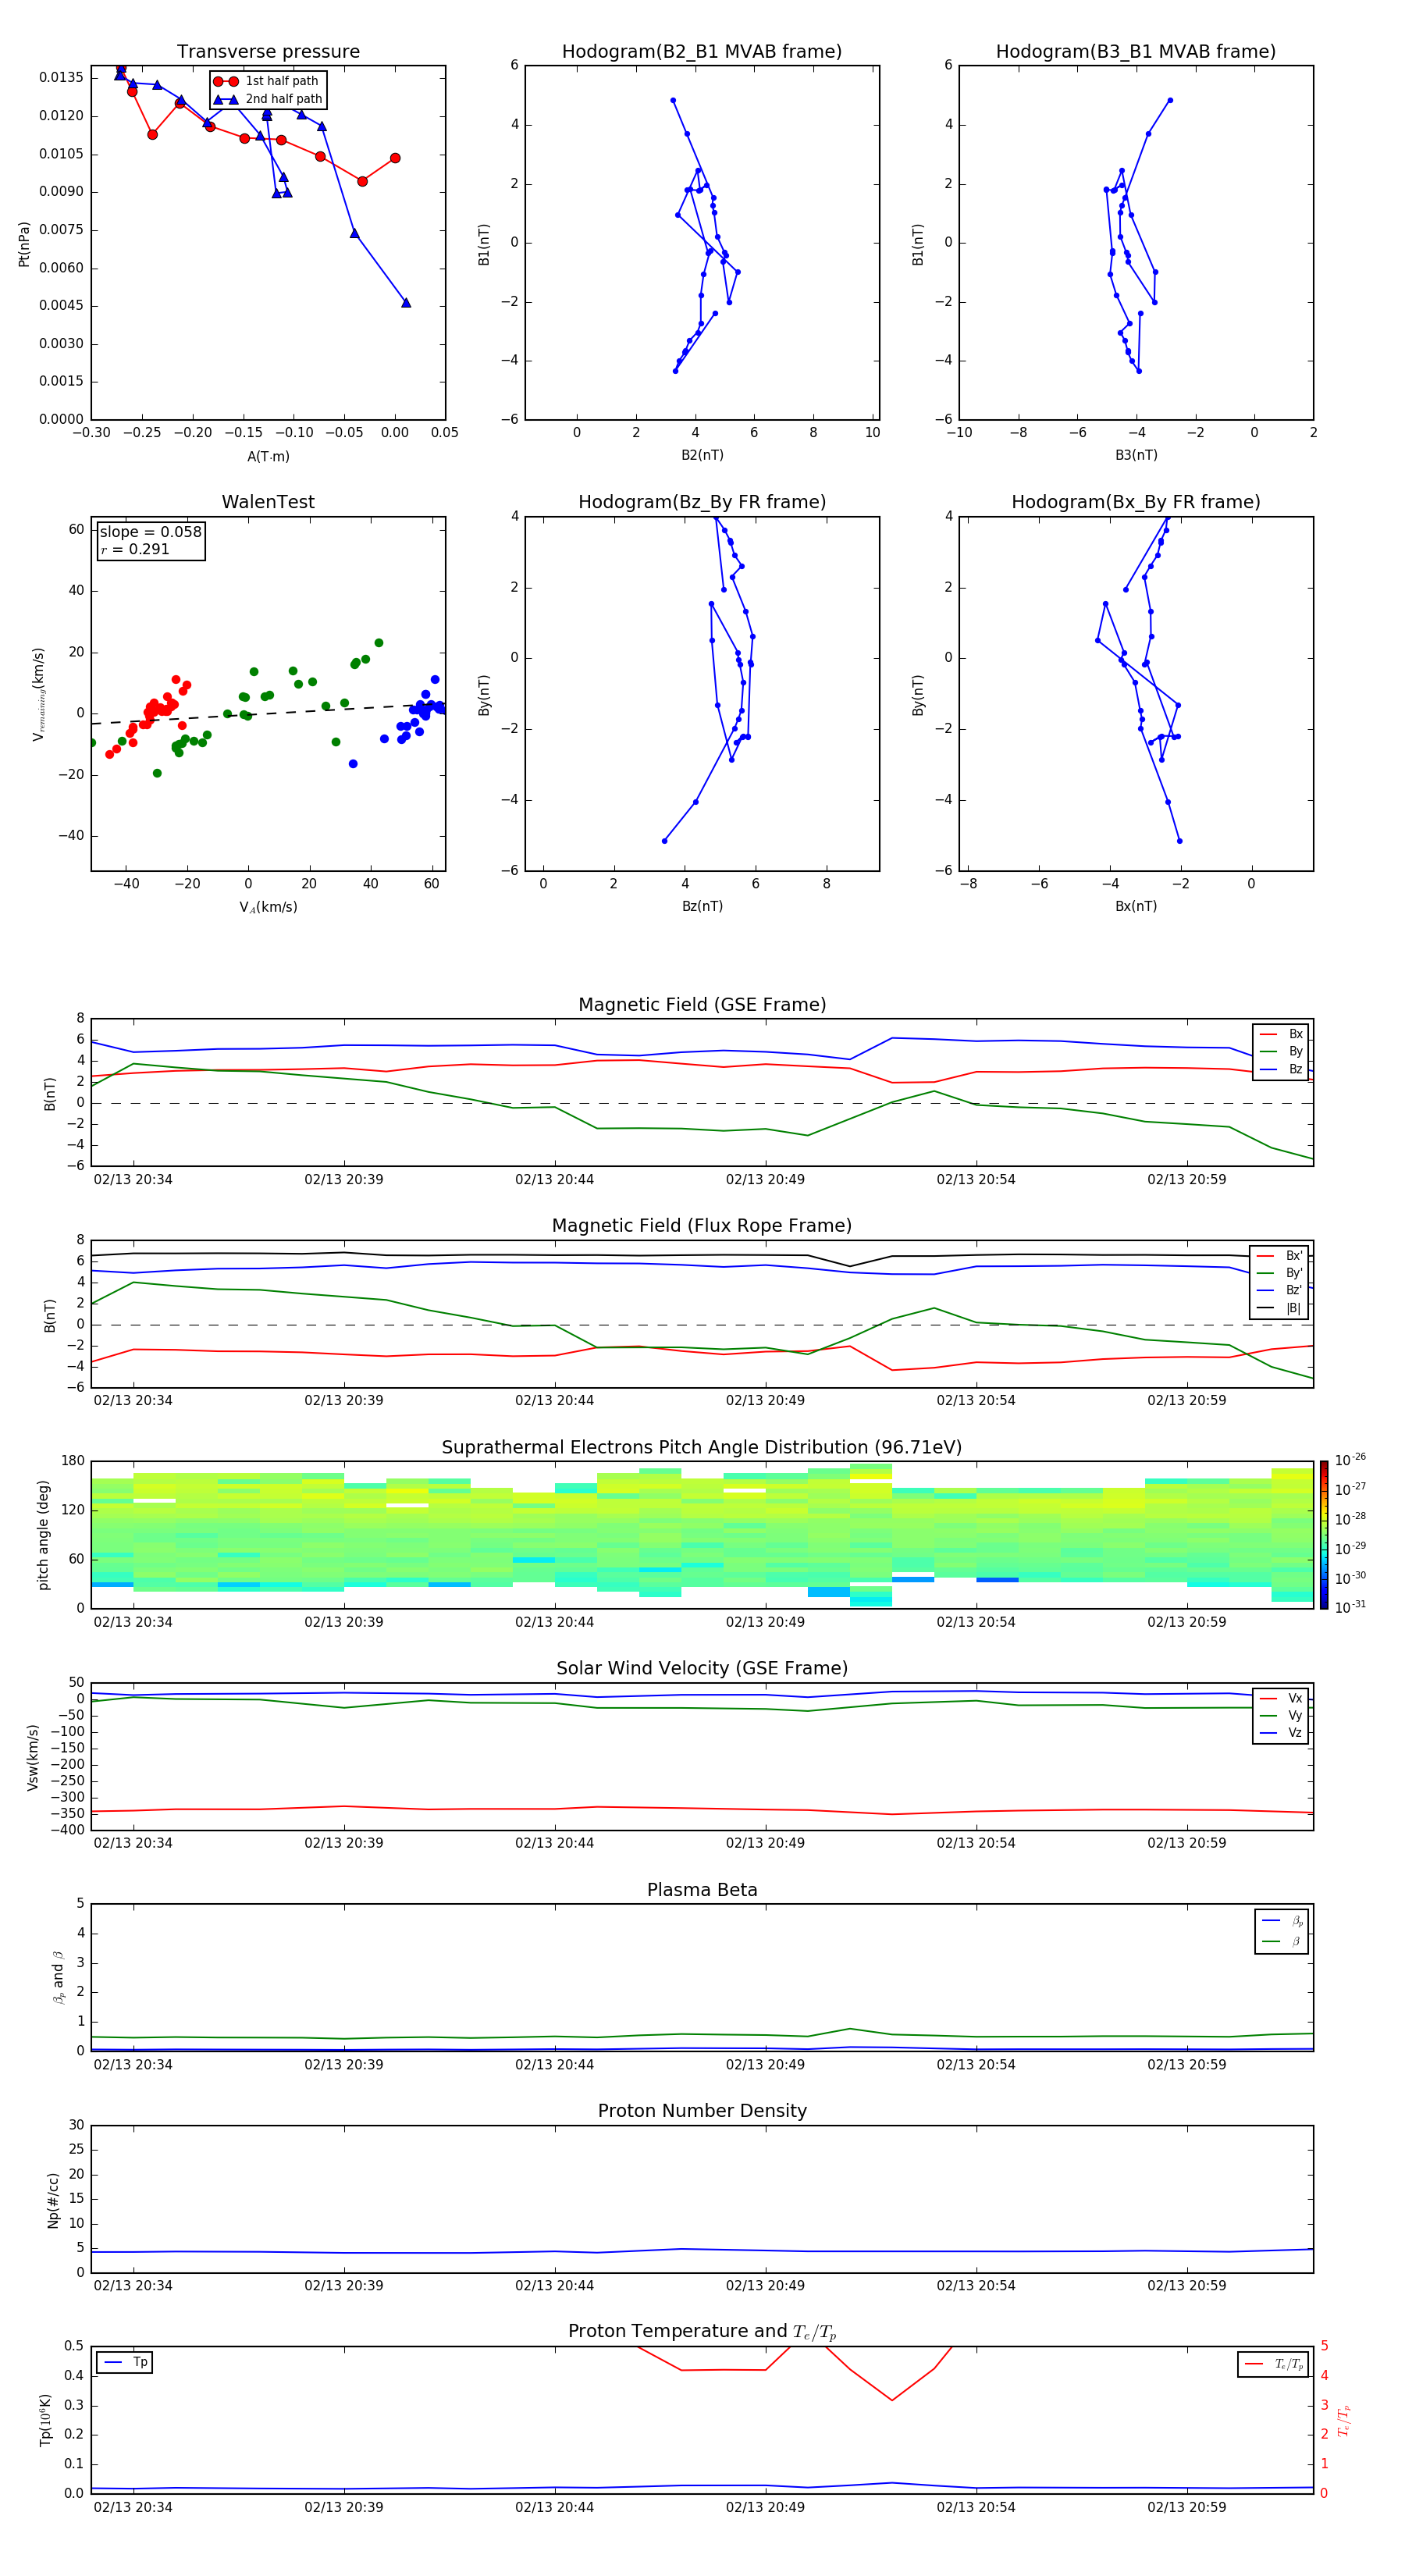Click the 'Proton Number Density' panel title
Image resolution: width=1405 pixels, height=2576 pixels.
702,2111
